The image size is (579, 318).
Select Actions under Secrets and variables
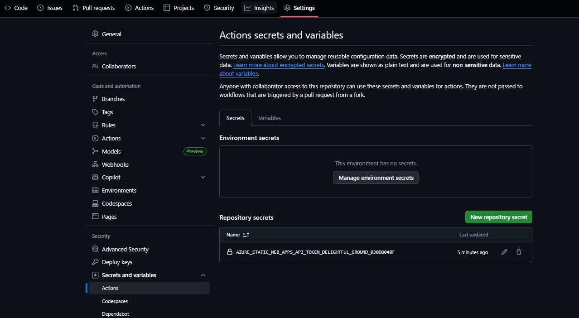149,288
